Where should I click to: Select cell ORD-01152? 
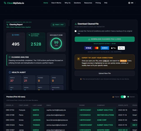(x=10, y=110)
